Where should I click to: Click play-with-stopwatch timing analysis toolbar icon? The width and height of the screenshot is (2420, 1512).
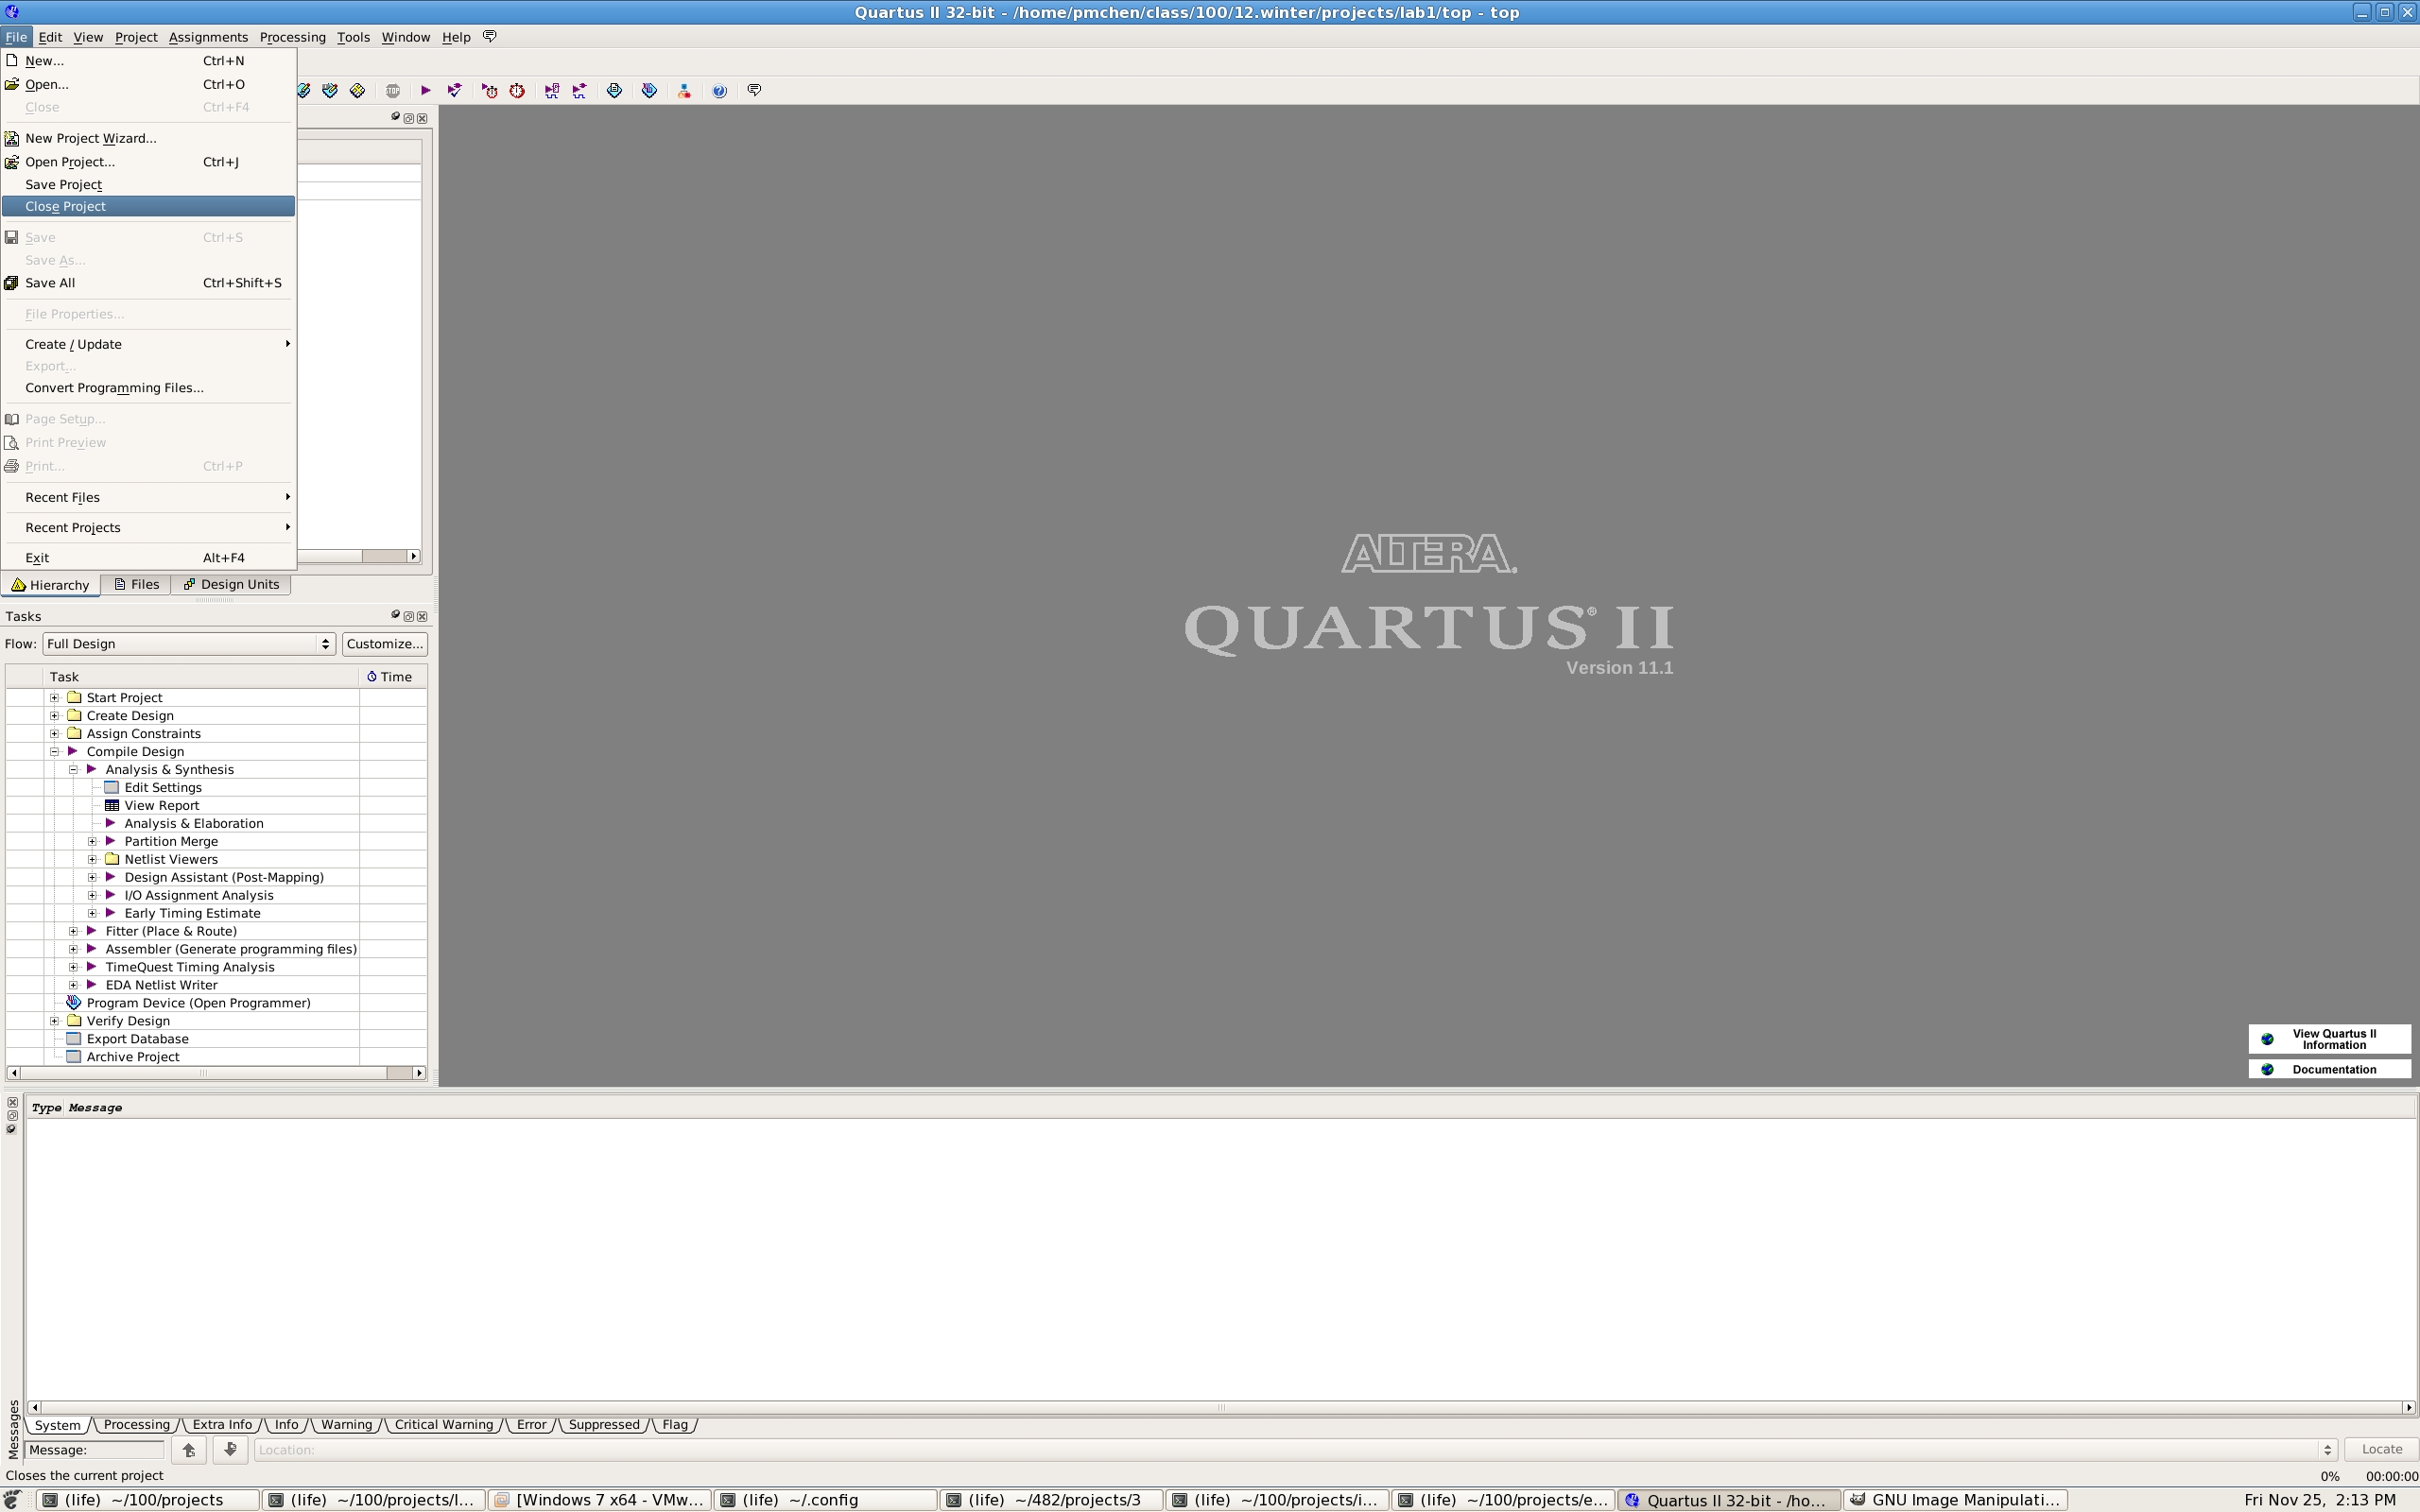tap(489, 90)
